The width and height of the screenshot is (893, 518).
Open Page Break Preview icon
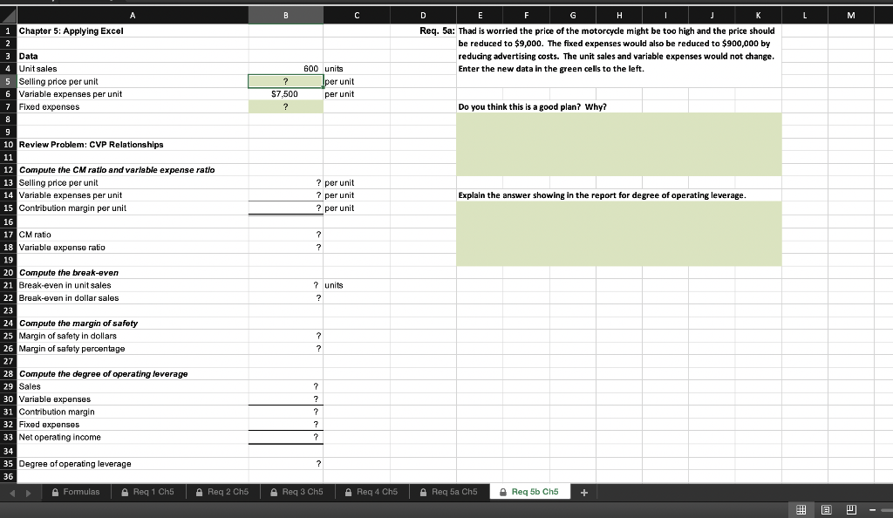[851, 509]
